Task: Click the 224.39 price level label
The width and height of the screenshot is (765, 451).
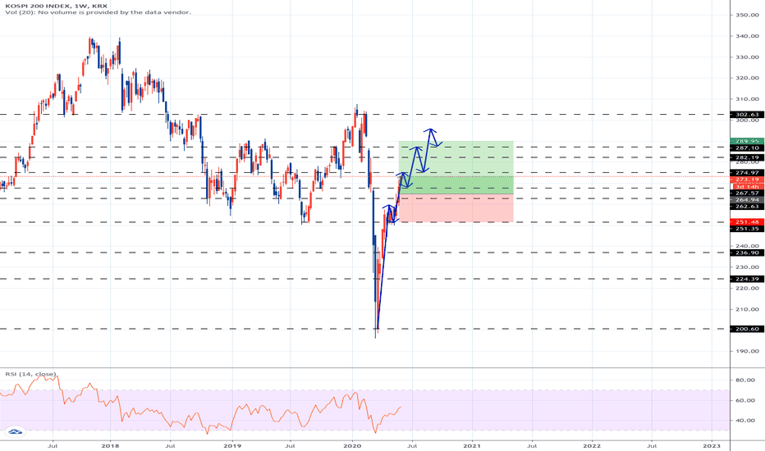Action: 747,279
